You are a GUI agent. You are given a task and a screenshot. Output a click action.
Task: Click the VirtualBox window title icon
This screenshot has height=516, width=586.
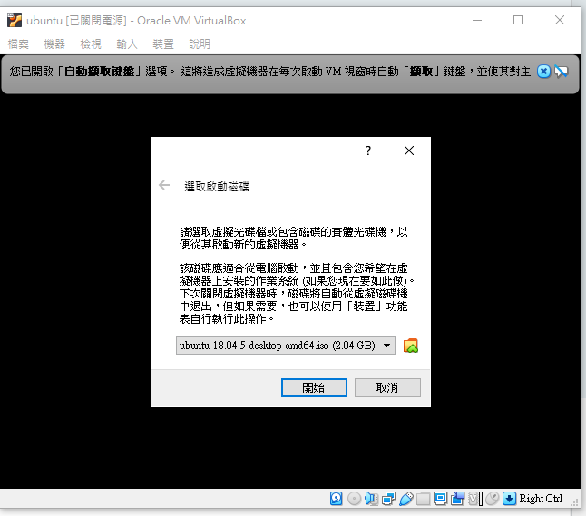coord(15,20)
